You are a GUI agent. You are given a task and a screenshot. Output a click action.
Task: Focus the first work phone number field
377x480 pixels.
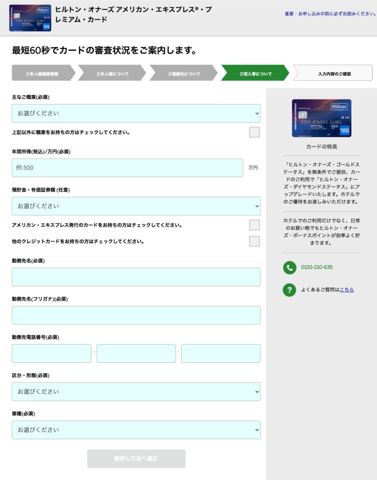point(52,353)
